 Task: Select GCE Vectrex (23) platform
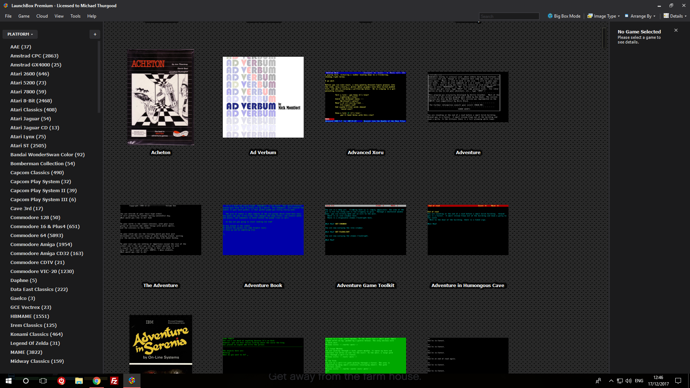point(31,307)
